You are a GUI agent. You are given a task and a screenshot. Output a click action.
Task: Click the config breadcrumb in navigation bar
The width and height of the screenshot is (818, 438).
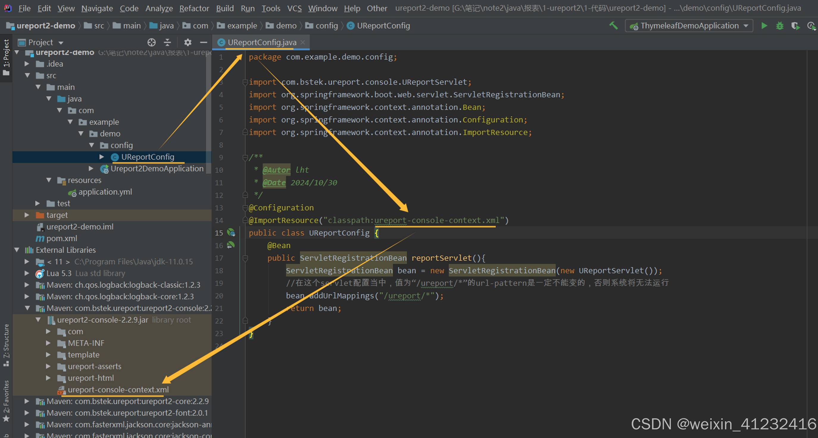(x=326, y=26)
